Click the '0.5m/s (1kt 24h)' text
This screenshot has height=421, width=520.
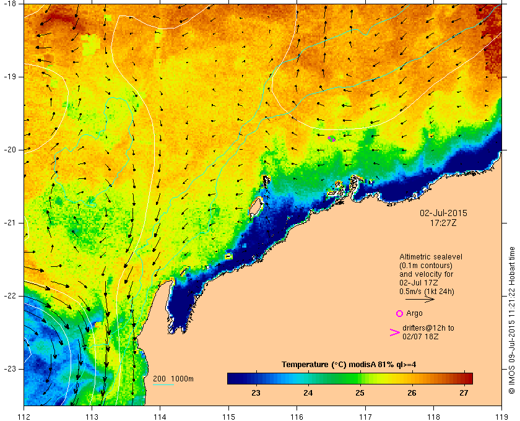point(427,292)
